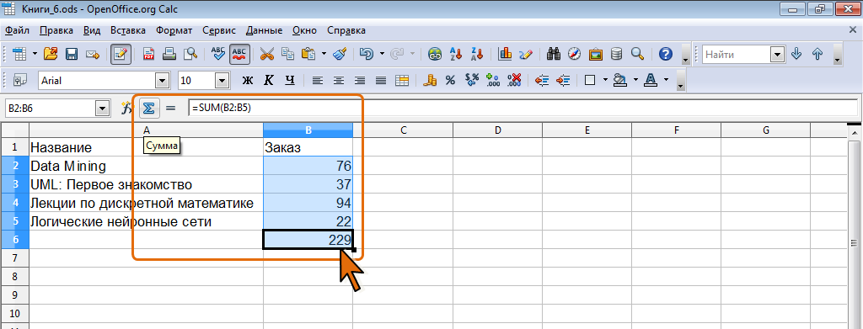Viewport: 863px width, 329px height.
Task: Expand the Font Color dropdown arrow
Action: click(666, 80)
